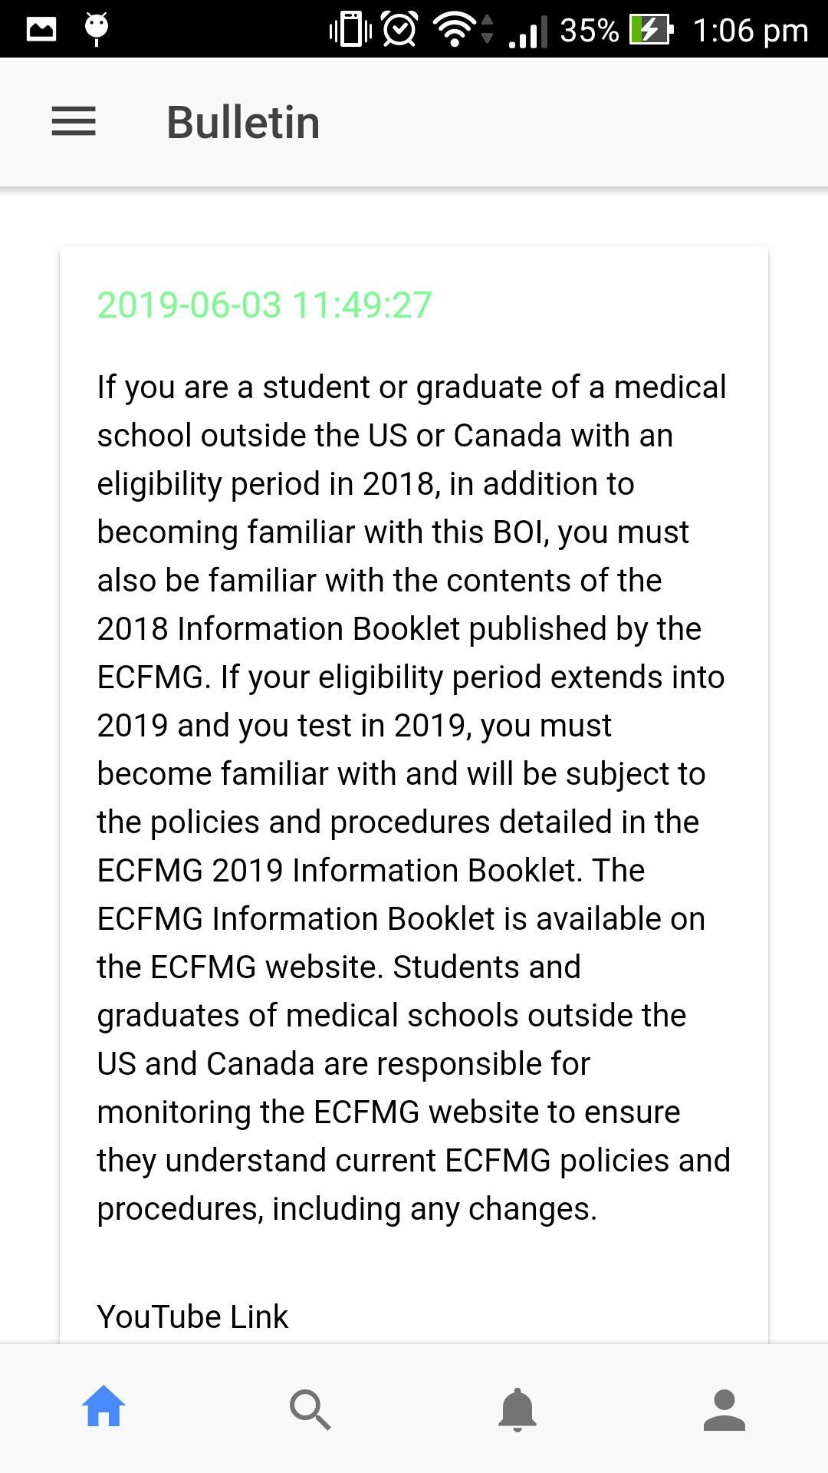Tap the Android debug notification icon
This screenshot has height=1473, width=828.
point(97,29)
